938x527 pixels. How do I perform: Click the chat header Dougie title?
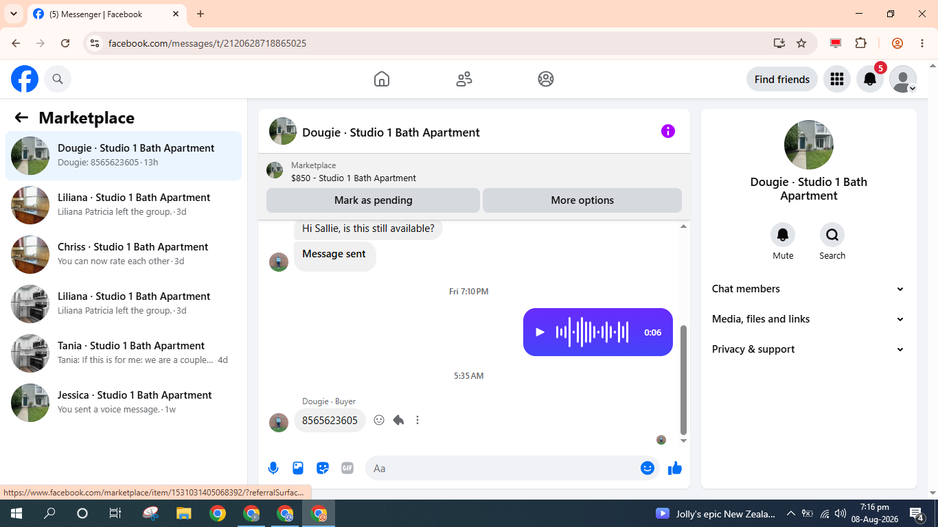click(x=391, y=132)
